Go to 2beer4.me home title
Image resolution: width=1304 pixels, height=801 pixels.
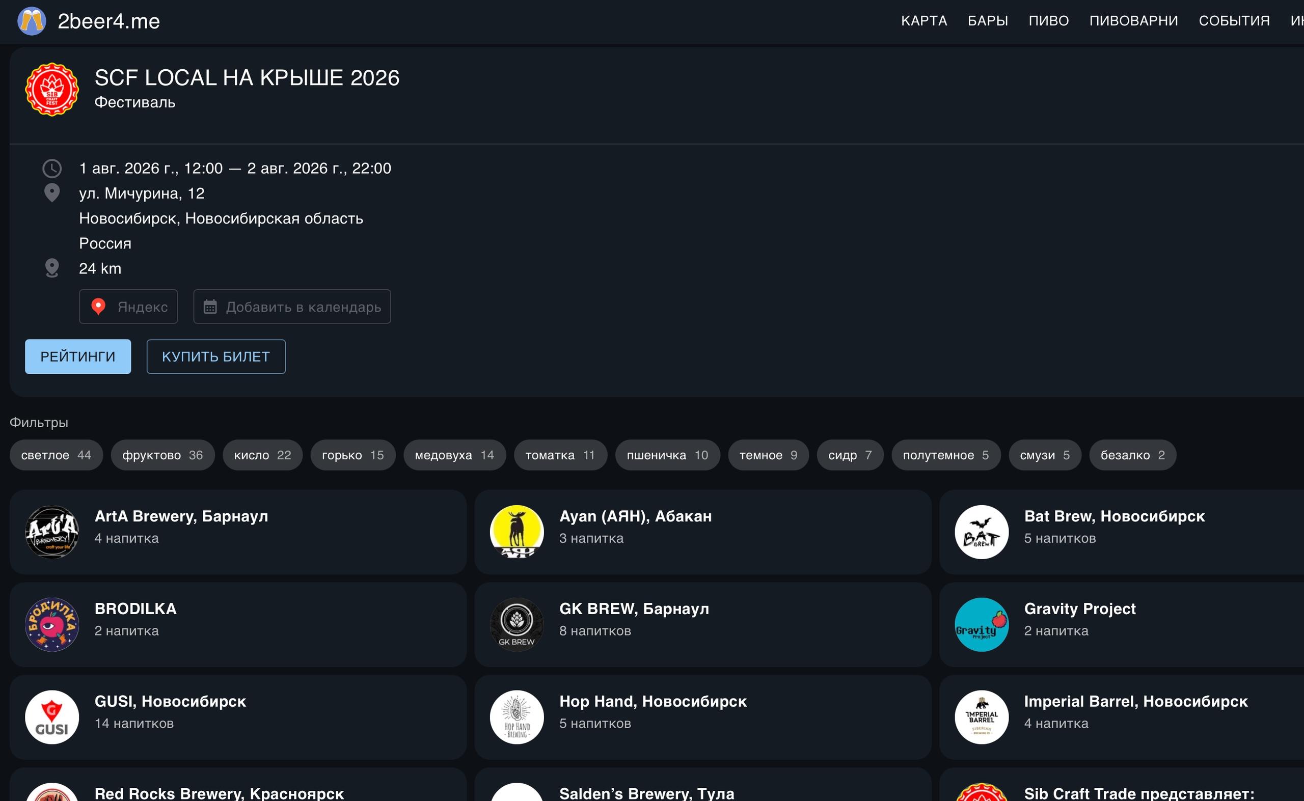point(108,21)
